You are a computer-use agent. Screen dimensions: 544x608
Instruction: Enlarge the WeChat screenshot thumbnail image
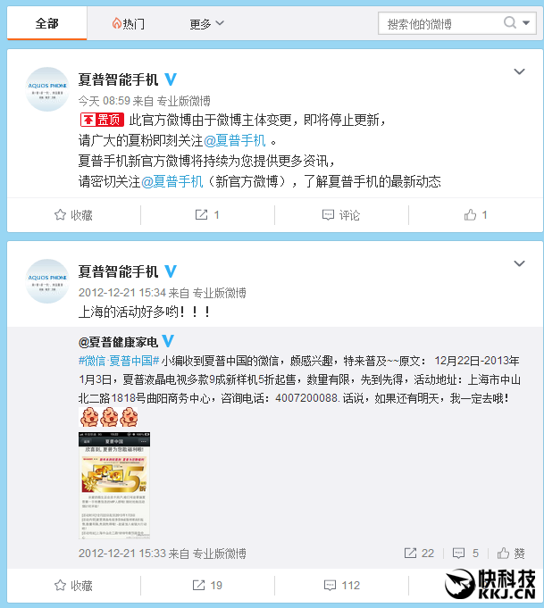click(x=114, y=485)
